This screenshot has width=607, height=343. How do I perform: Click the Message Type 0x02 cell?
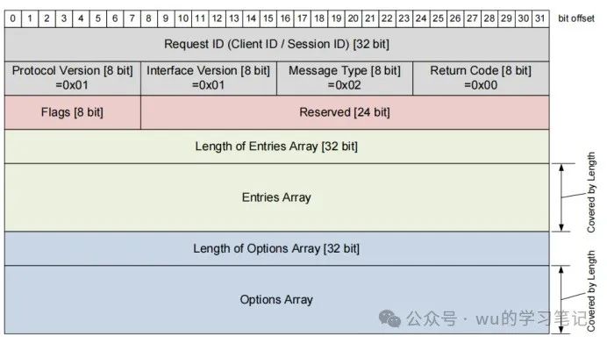[x=345, y=78]
